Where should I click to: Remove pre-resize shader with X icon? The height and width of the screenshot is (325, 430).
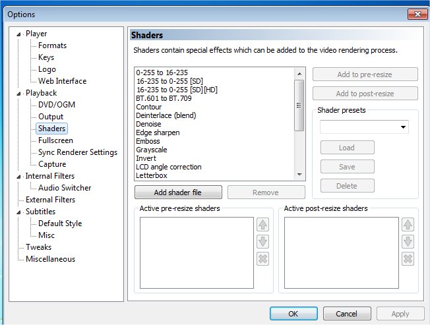(262, 258)
